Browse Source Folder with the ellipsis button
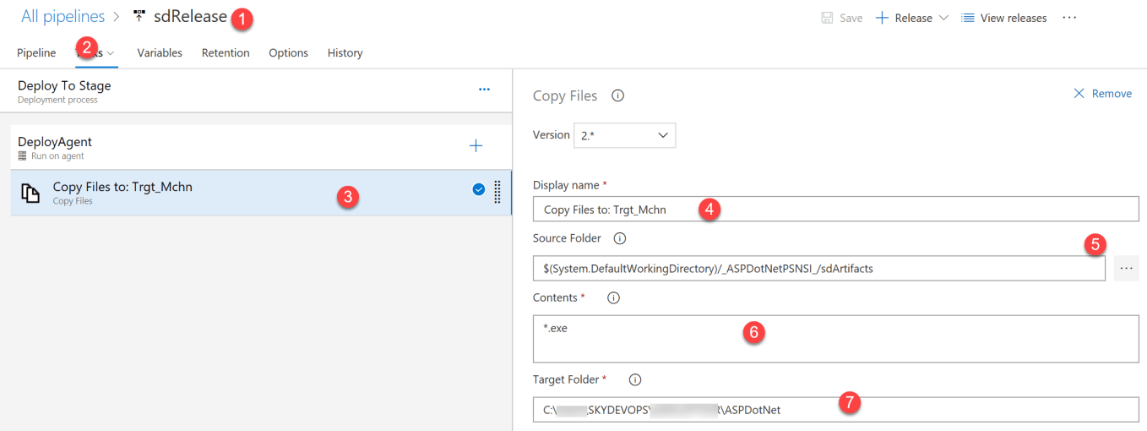The width and height of the screenshot is (1147, 431). (x=1126, y=269)
